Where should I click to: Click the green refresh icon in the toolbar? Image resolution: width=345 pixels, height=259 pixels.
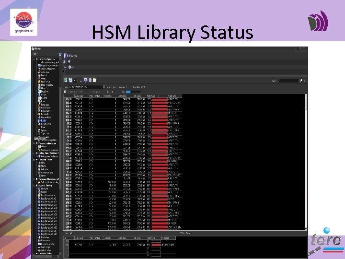click(66, 80)
